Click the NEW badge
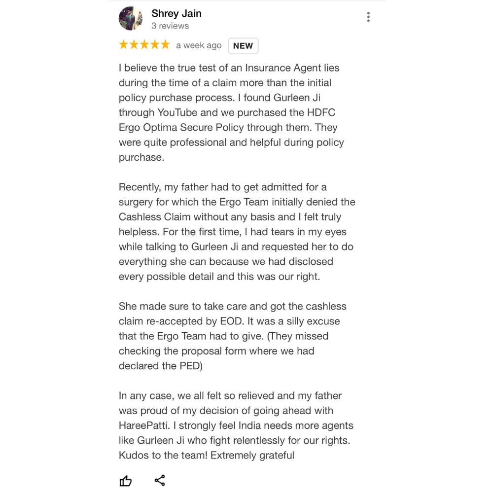 click(x=243, y=46)
